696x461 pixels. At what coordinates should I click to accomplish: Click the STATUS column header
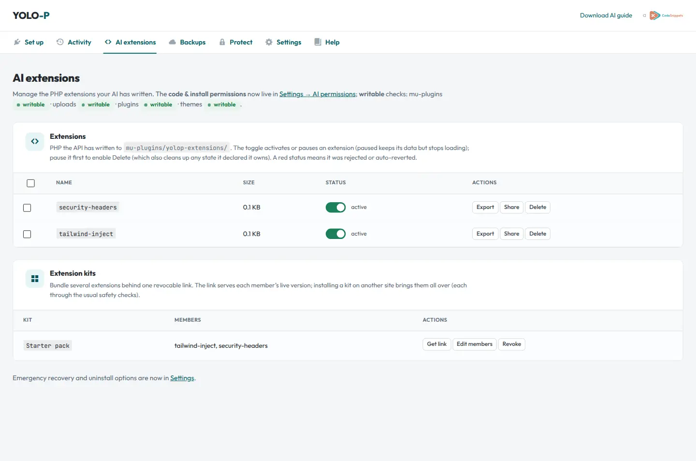tap(335, 183)
